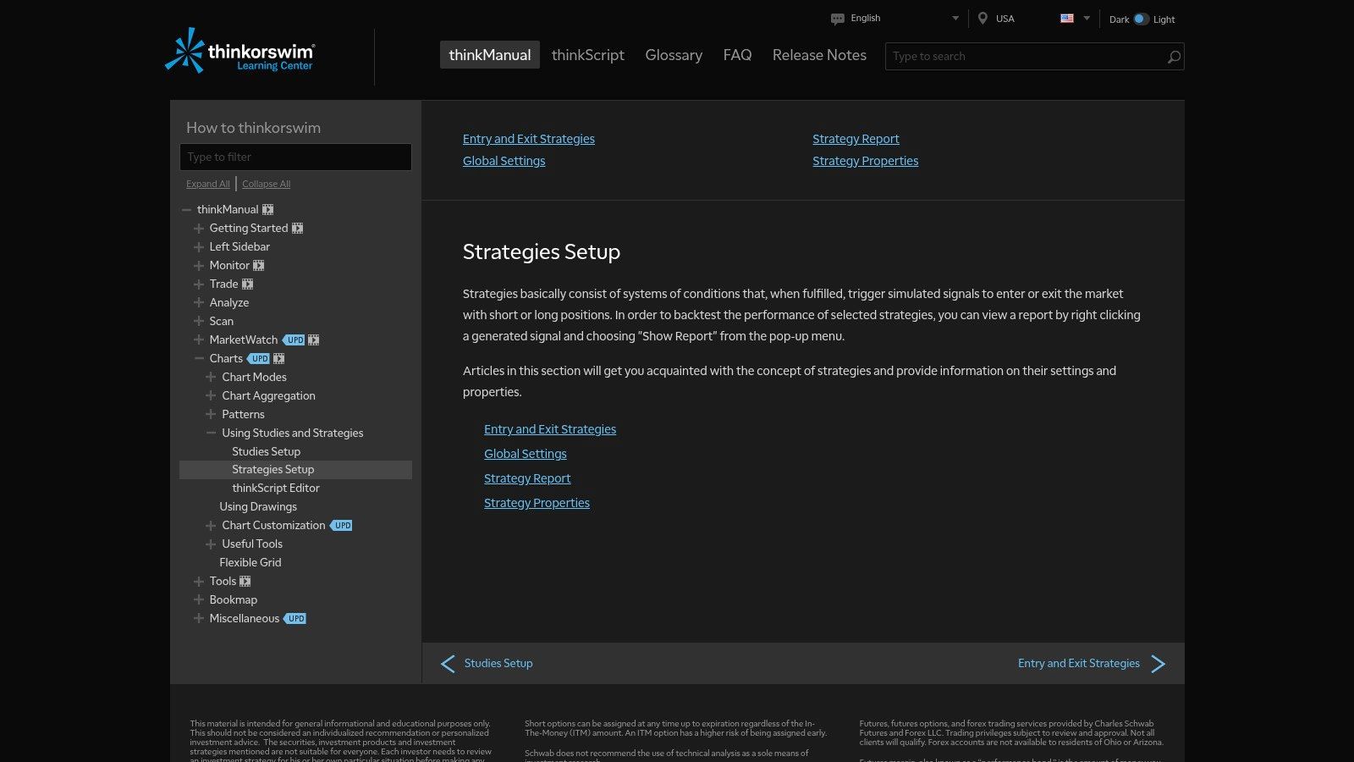Open Strategy Report link in article body

(x=527, y=478)
